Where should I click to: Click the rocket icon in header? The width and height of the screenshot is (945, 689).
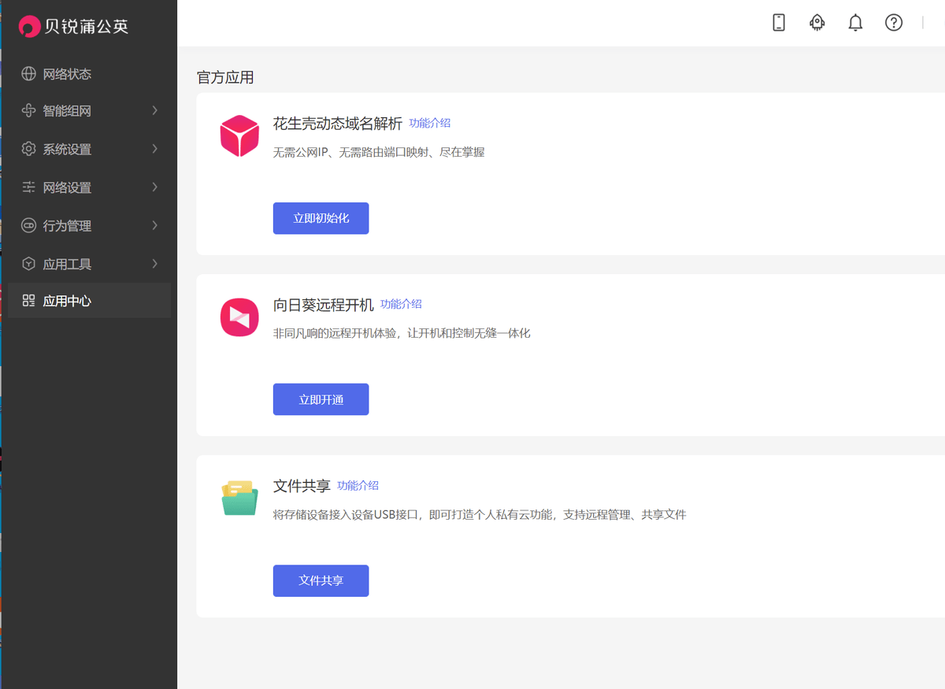817,23
